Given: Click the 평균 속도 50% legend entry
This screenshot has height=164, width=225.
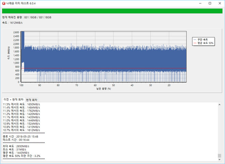Looking at the screenshot, I should pos(203,43).
